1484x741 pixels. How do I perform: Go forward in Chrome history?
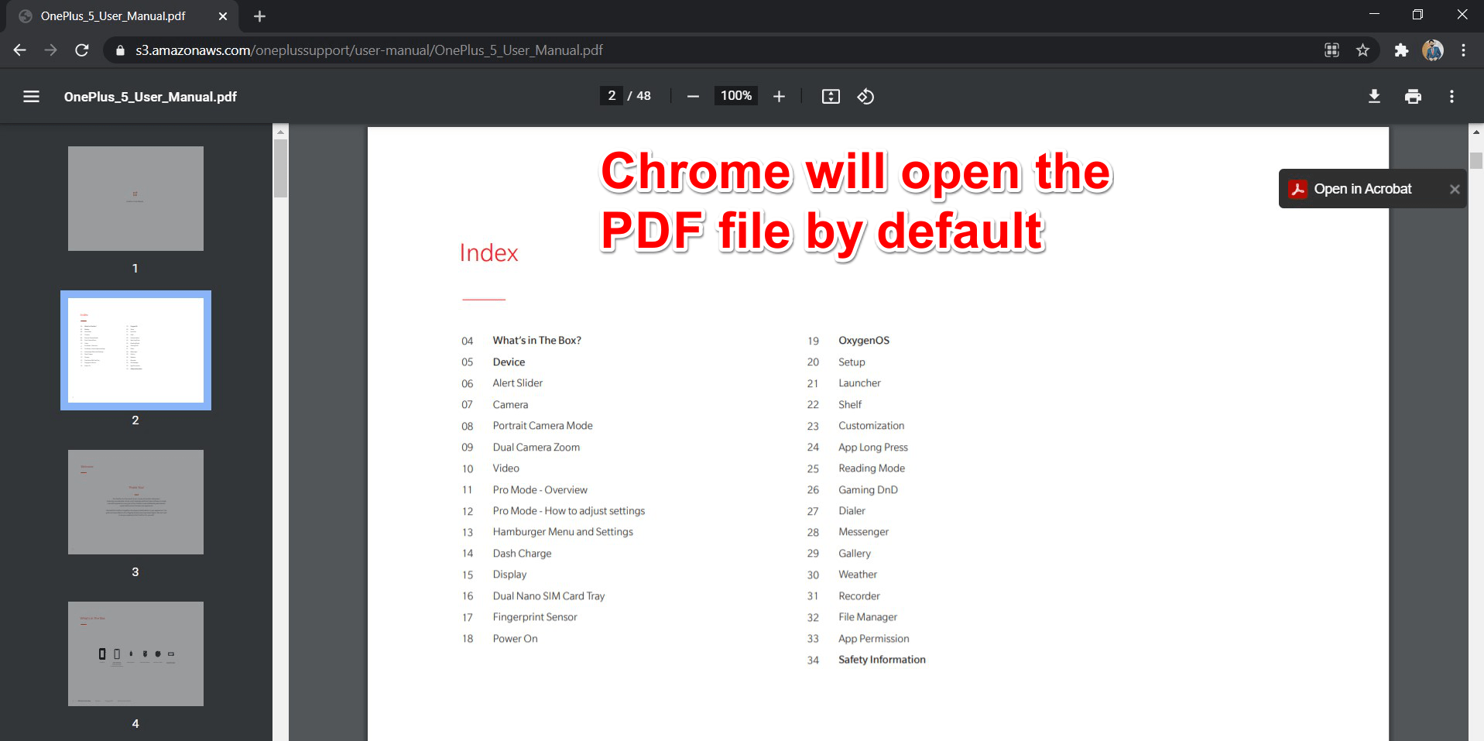coord(51,50)
